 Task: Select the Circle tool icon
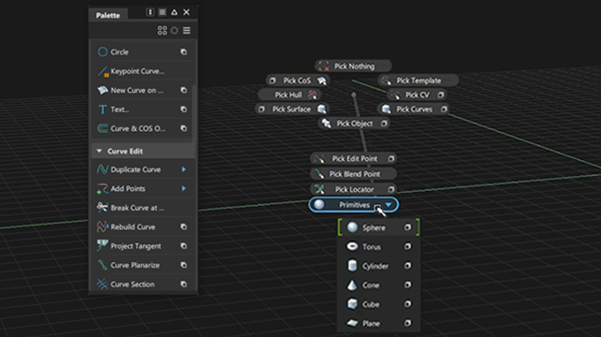102,51
